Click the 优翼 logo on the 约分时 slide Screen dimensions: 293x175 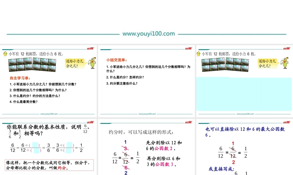coord(188,122)
